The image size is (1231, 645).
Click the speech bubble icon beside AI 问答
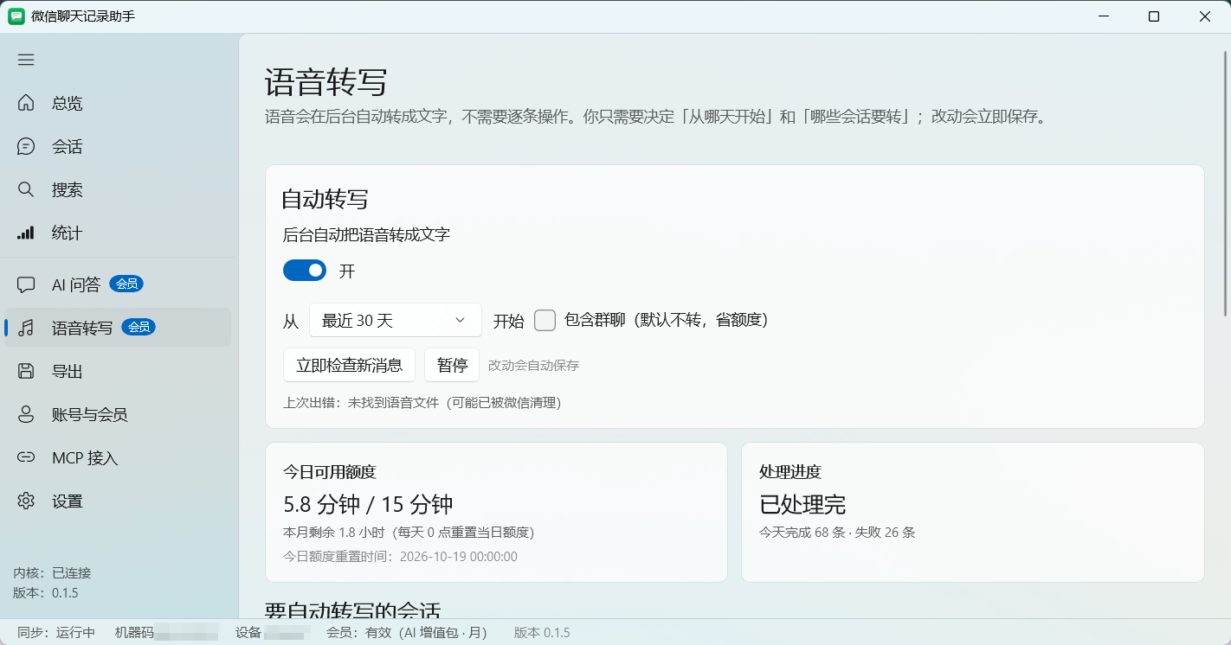tap(26, 284)
